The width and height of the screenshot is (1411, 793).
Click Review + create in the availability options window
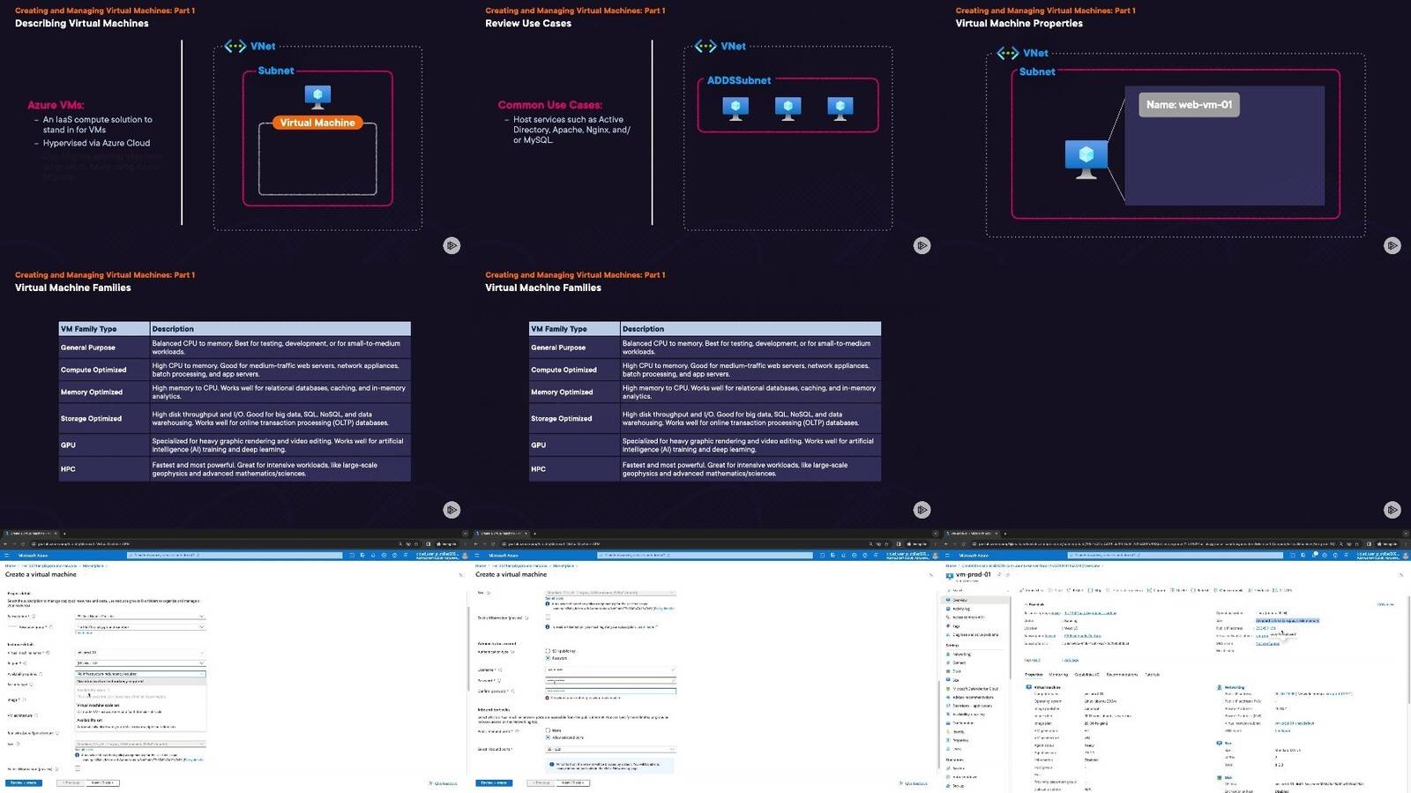pos(24,782)
